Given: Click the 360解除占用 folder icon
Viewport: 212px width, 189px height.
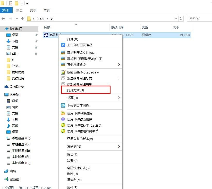Looking at the screenshot, I should (x=63, y=113).
